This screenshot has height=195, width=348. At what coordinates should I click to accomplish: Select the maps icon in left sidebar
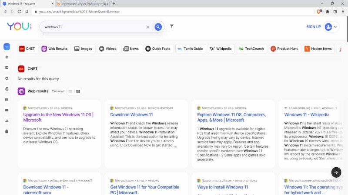7,99
